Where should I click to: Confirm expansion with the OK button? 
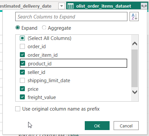[97, 126]
